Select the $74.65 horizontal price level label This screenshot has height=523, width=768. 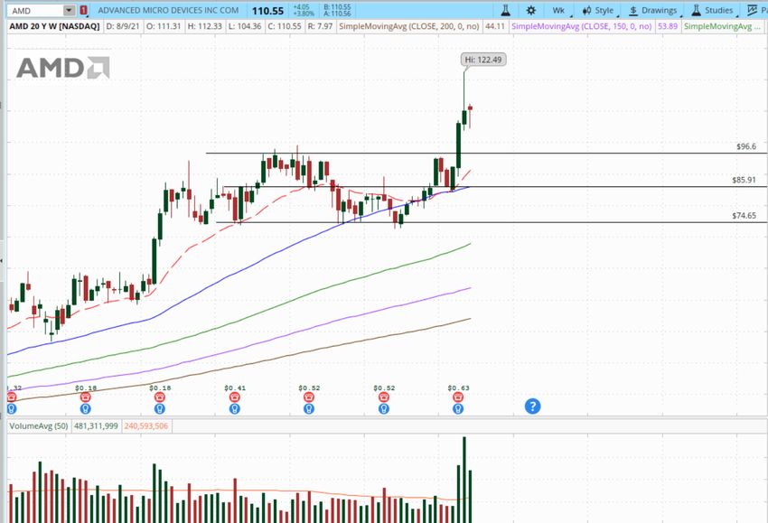(x=744, y=216)
